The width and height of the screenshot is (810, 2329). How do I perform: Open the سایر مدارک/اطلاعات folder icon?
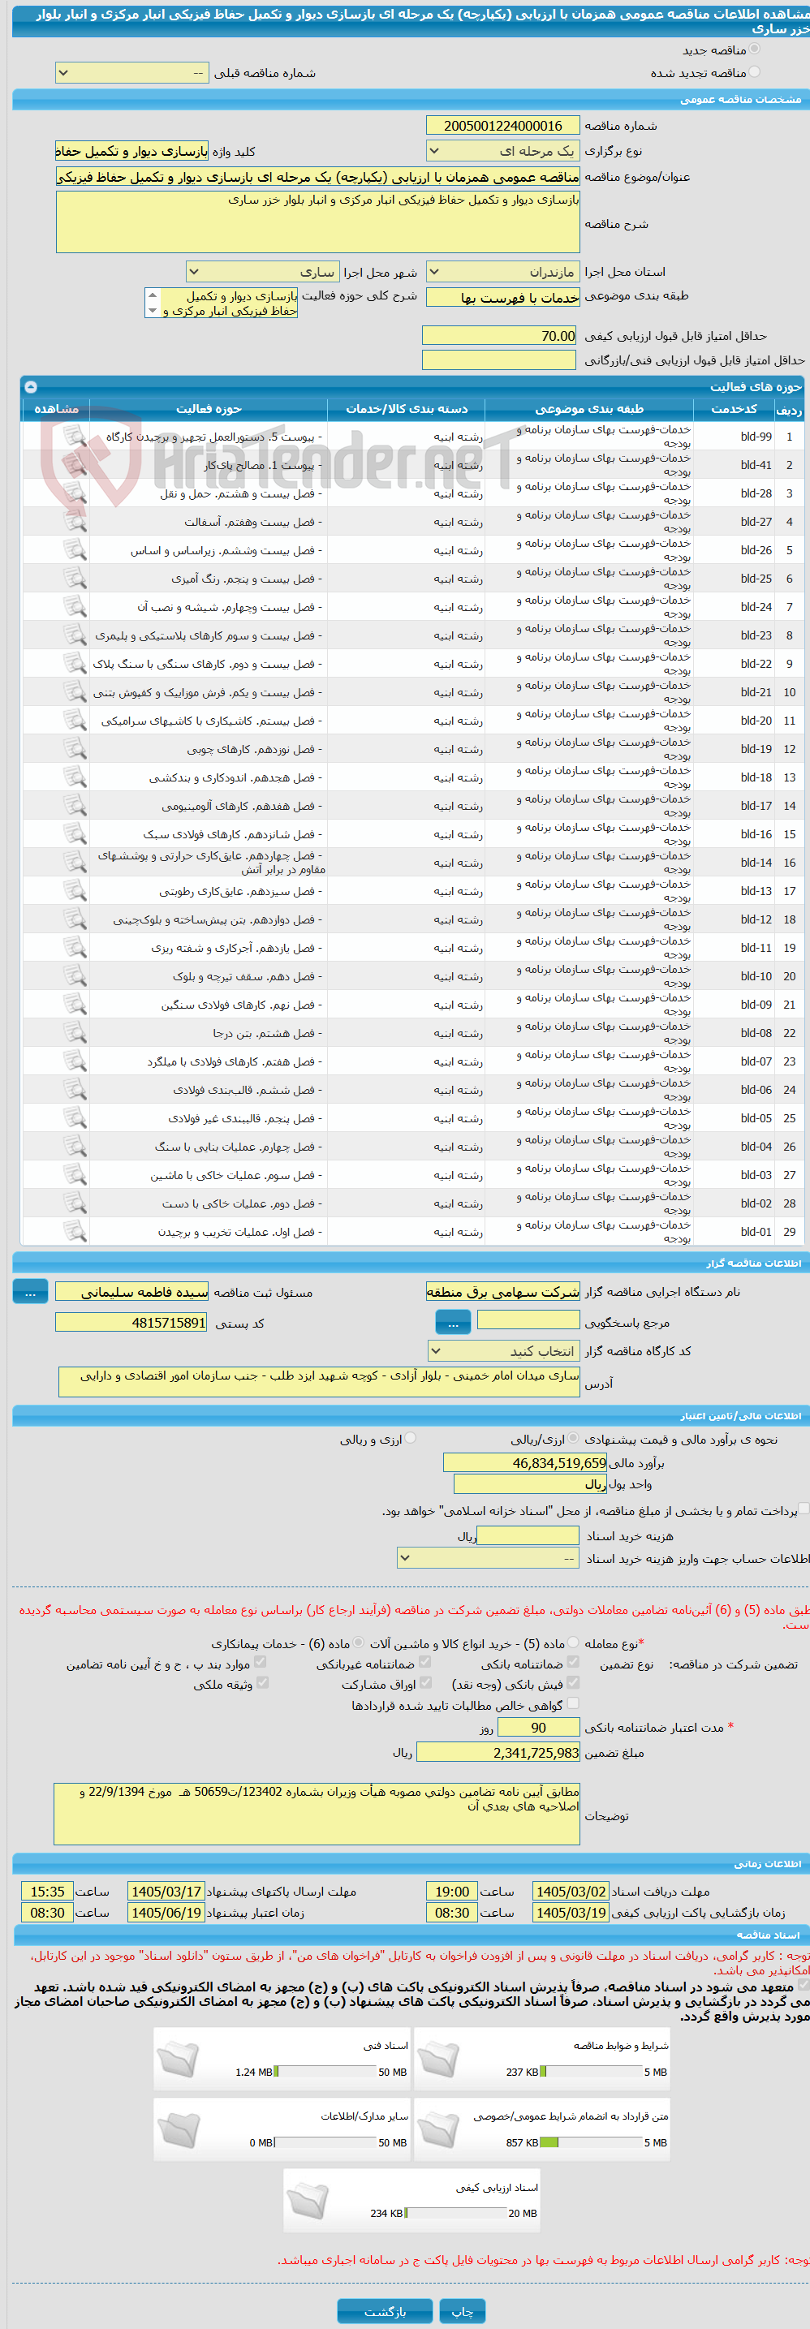pyautogui.click(x=177, y=2130)
